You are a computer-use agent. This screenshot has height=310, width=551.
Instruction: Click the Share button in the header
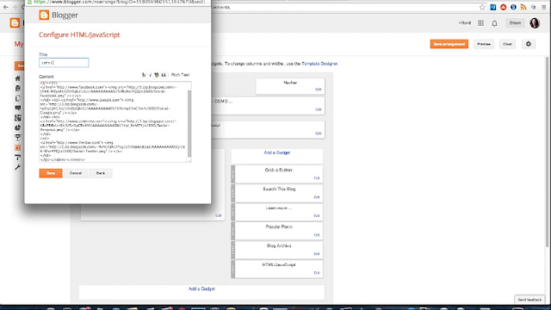515,23
